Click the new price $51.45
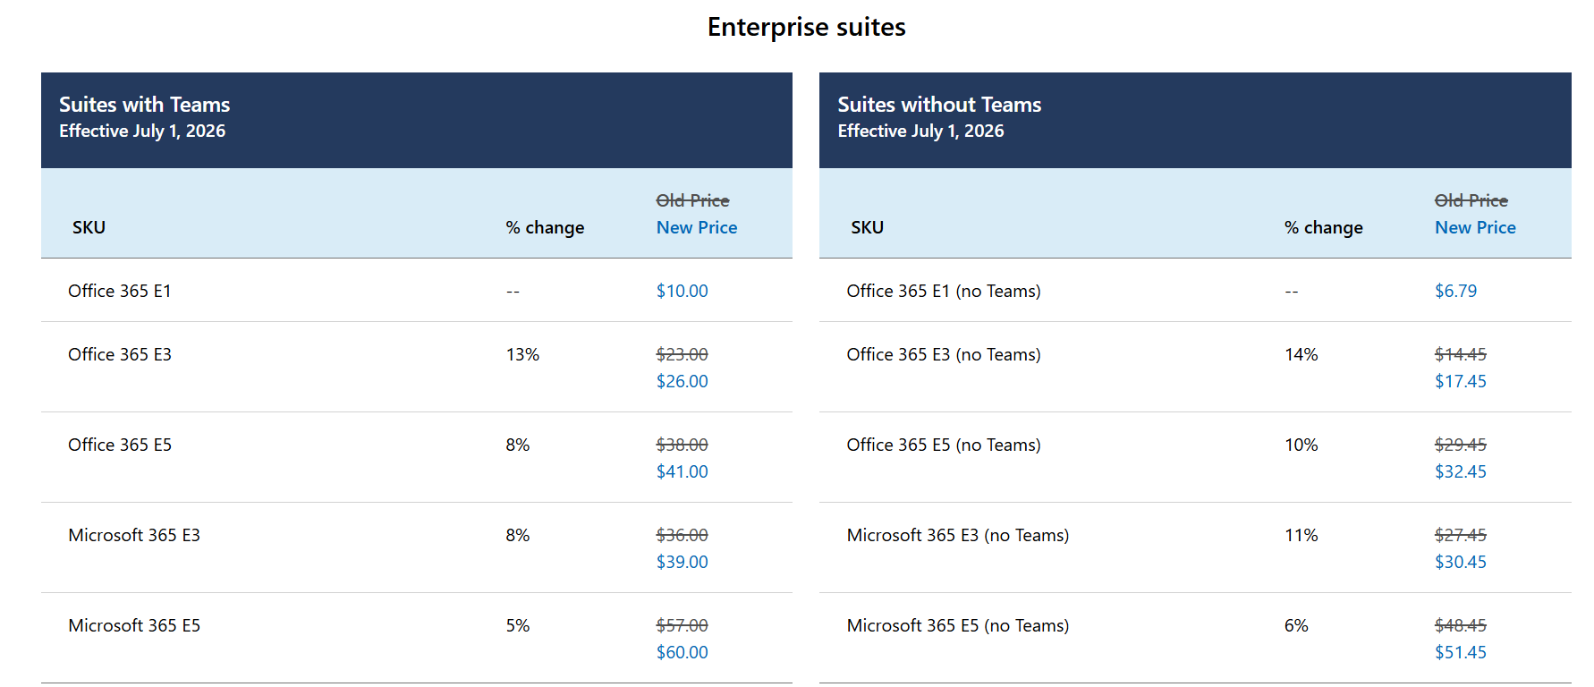This screenshot has width=1594, height=687. pyautogui.click(x=1461, y=652)
